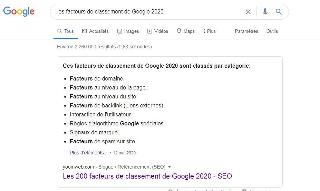Open the 200 facteurs de classement result

[147, 176]
